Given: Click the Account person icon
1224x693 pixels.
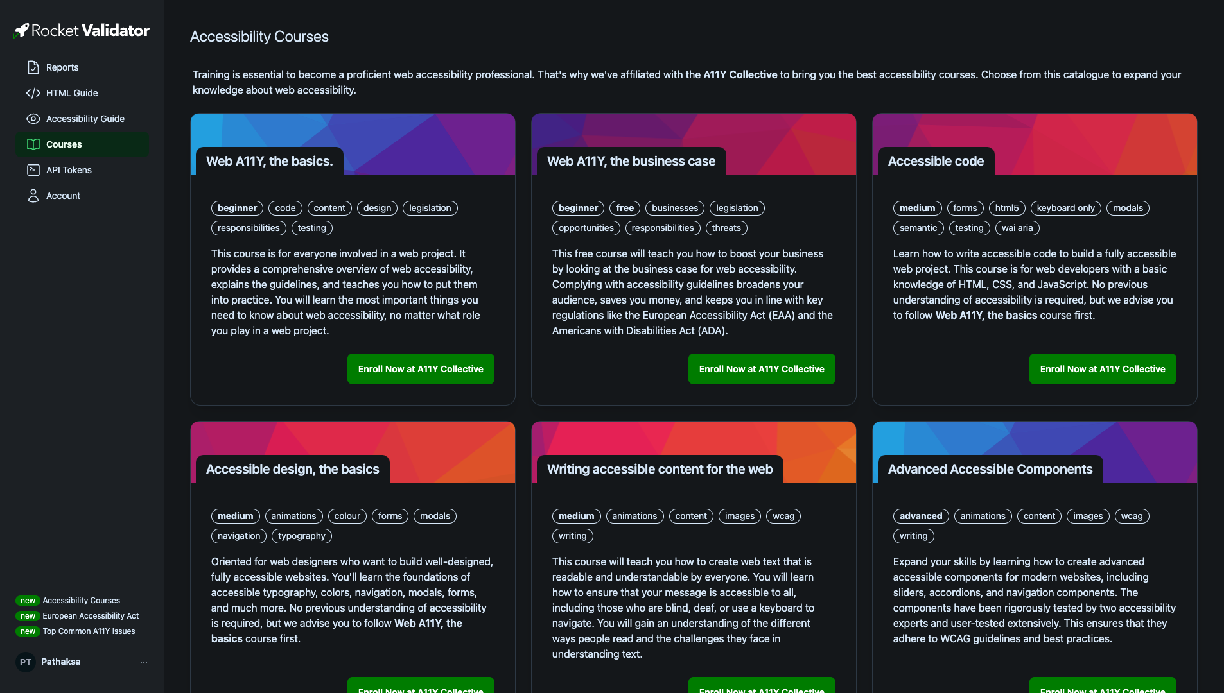Looking at the screenshot, I should coord(33,196).
